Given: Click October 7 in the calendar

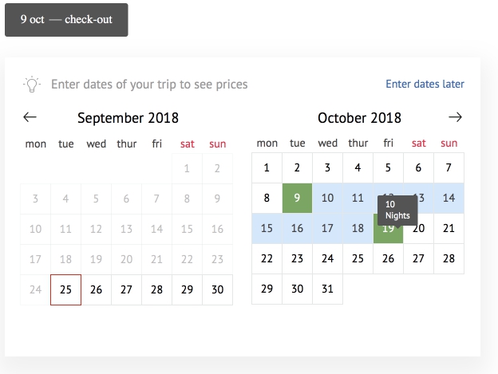Looking at the screenshot, I should pos(449,168).
